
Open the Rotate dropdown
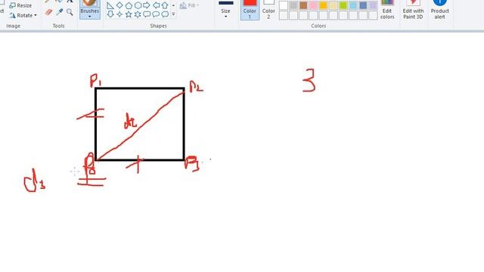coord(23,15)
